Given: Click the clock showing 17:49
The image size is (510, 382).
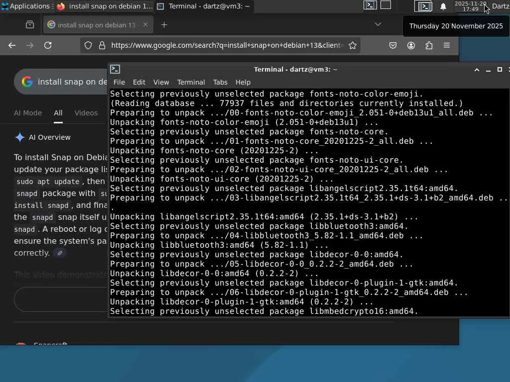Looking at the screenshot, I should coord(470,6).
